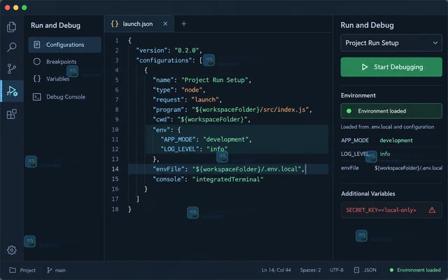The image size is (448, 280).
Task: Open the Project Run Setup dropdown
Action: (x=391, y=43)
